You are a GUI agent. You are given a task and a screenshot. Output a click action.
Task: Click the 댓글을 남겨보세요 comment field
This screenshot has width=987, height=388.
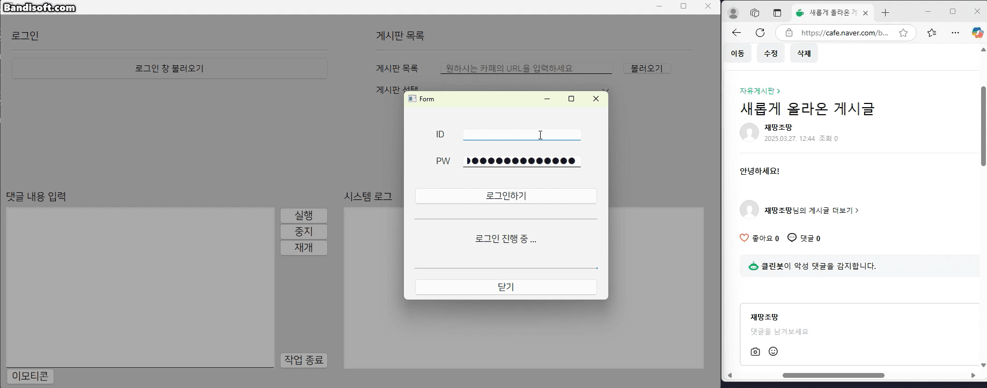(779, 332)
